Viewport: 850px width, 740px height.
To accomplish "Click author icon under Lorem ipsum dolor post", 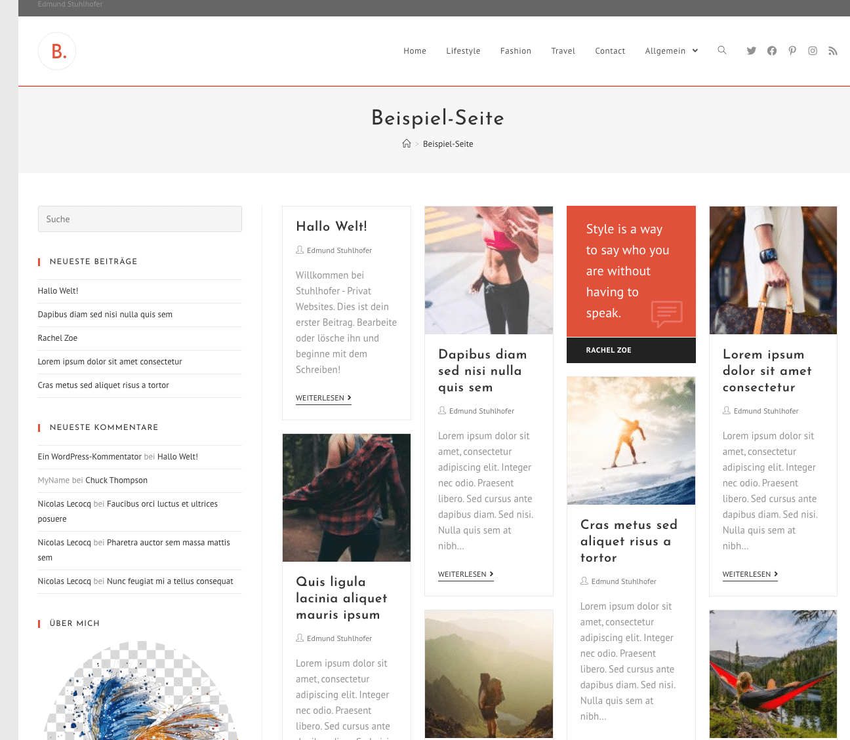I will [727, 410].
